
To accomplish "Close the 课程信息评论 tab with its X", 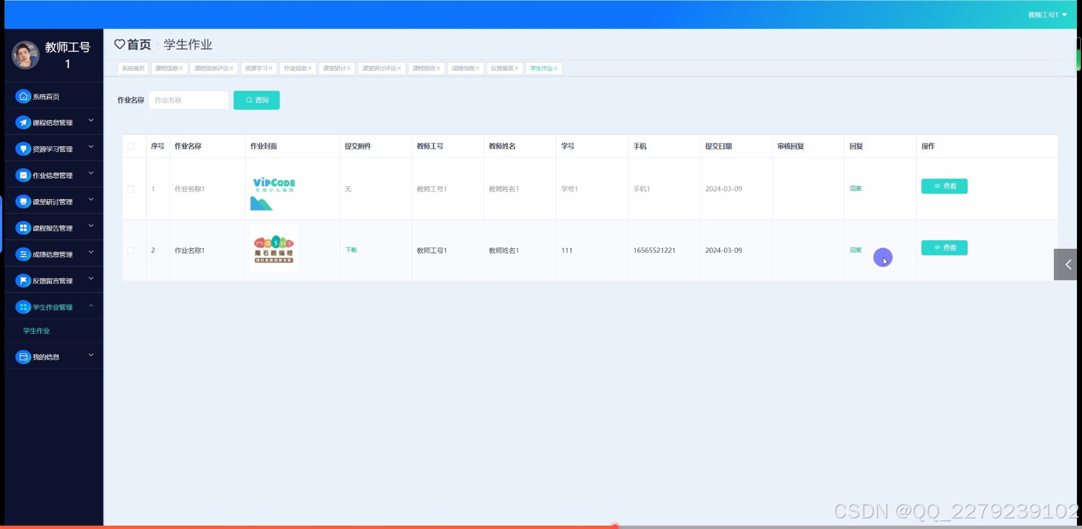I will (231, 68).
